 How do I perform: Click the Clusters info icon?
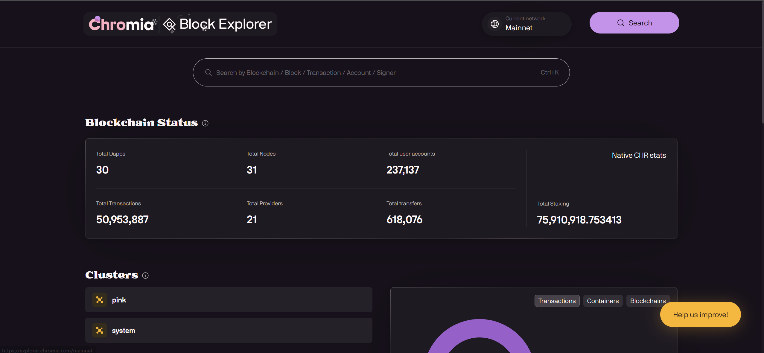[145, 276]
